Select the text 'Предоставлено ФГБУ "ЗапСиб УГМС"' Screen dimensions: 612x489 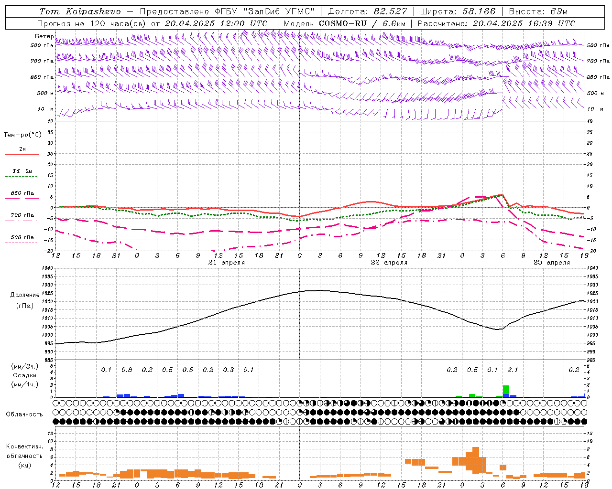click(228, 11)
